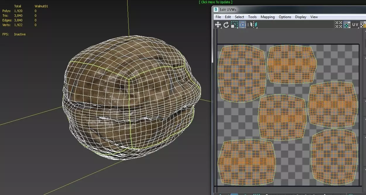Click the FPS Inactive readout
The width and height of the screenshot is (366, 195).
14,34
